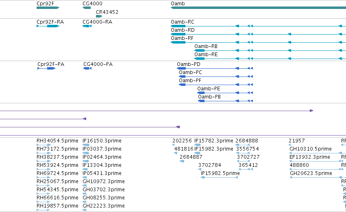Select the Cpr92F-PA protein label
Image resolution: width=346 pixels, height=212 pixels.
[x=51, y=64]
